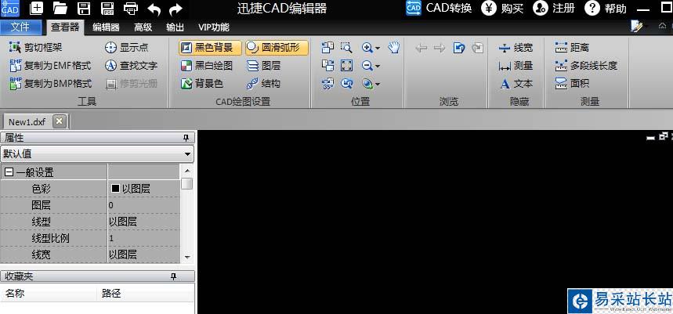Collapse the 一般设置 section
This screenshot has height=314, width=673.
[9, 172]
